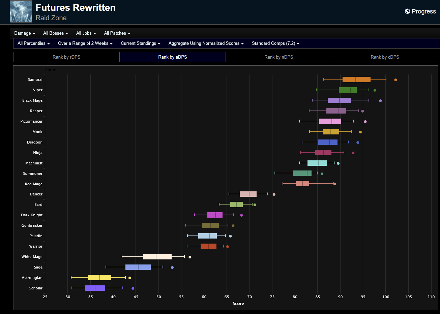Select the Dark Knight box plot bar
This screenshot has width=440, height=314.
215,215
